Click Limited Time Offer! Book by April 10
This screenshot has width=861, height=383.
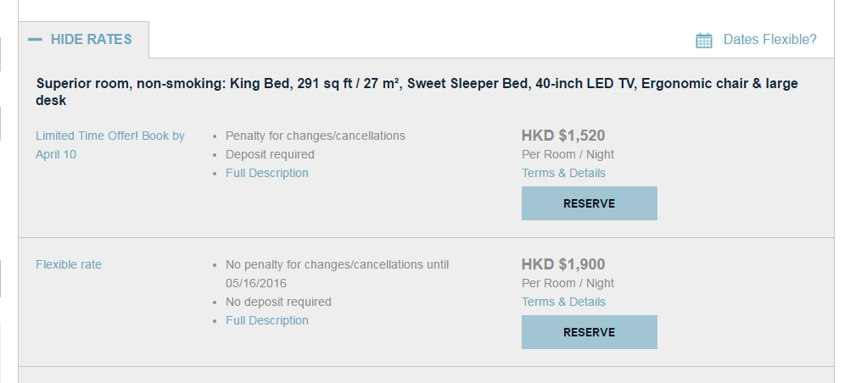pyautogui.click(x=109, y=145)
